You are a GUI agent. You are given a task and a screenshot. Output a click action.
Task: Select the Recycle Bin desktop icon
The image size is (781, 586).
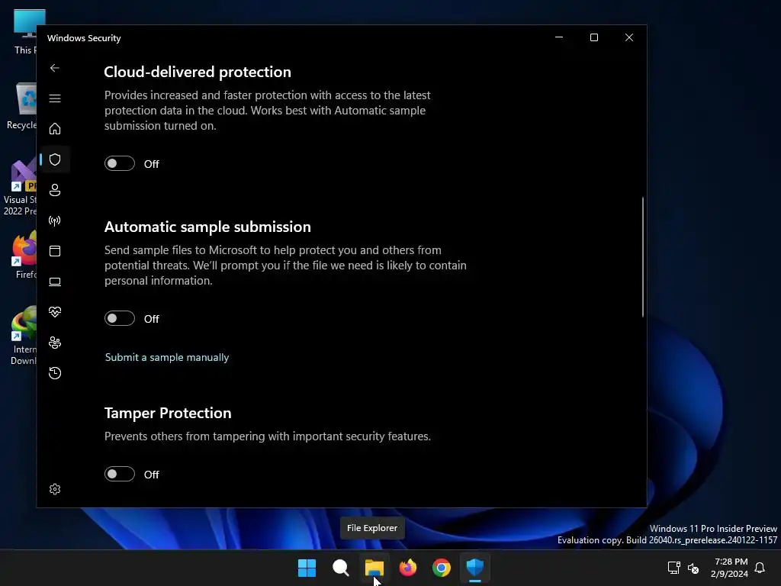pos(22,106)
